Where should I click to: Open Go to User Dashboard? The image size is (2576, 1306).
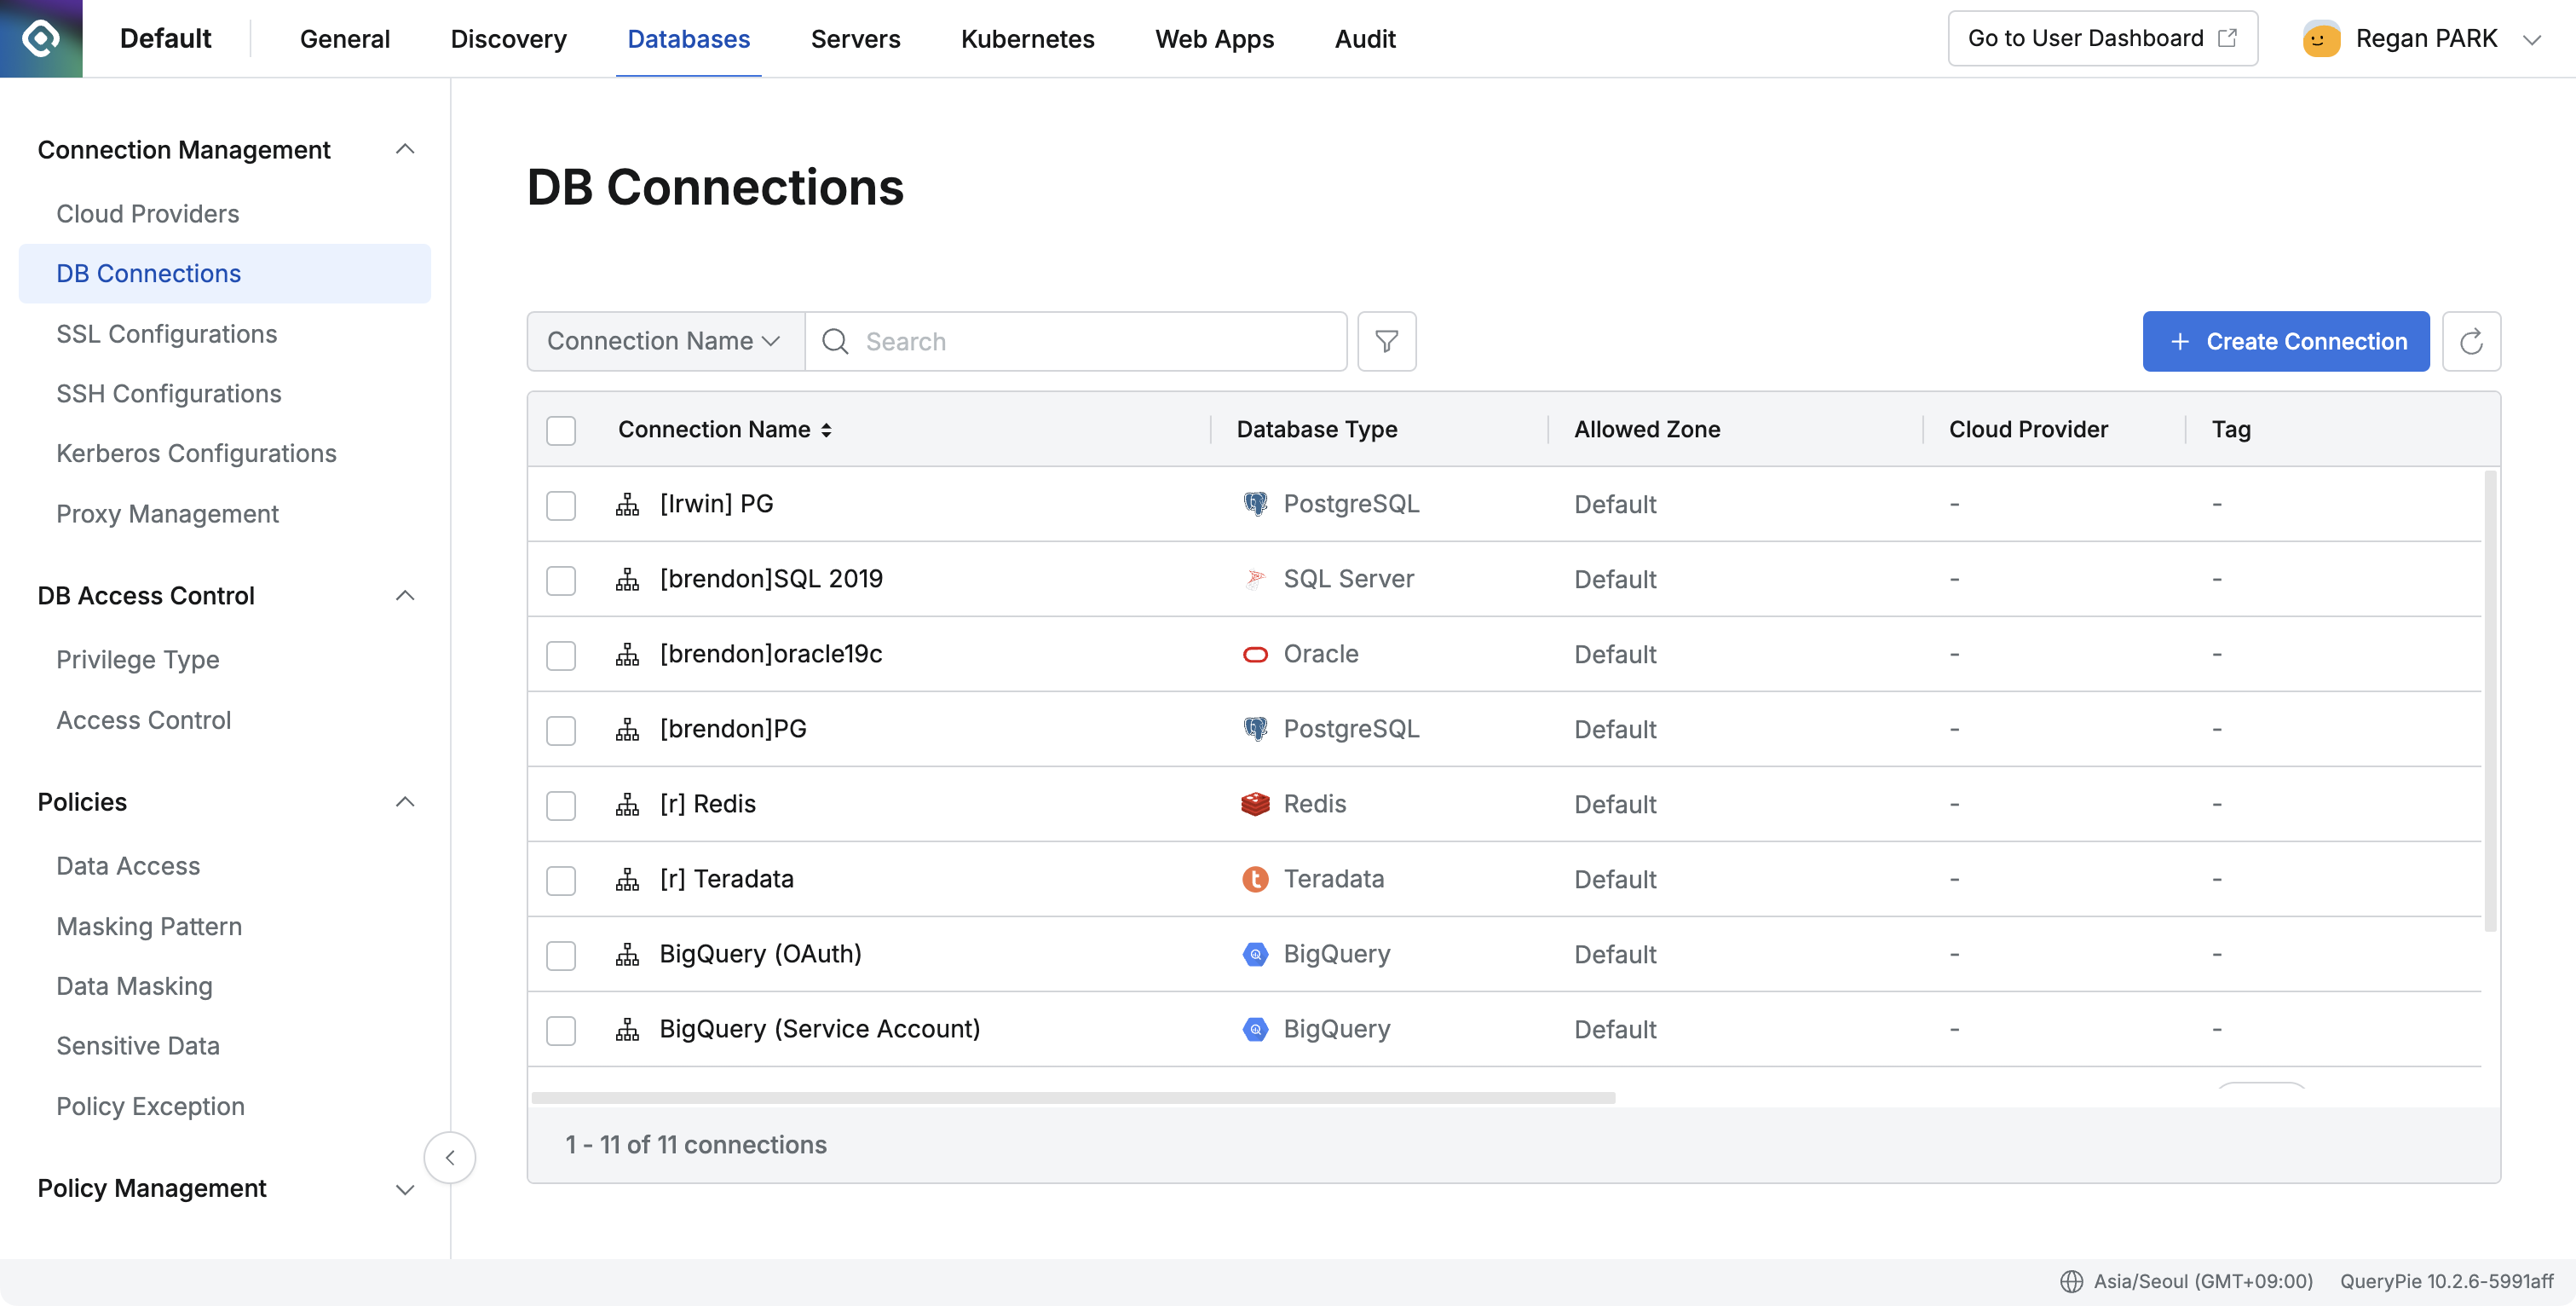tap(2102, 38)
